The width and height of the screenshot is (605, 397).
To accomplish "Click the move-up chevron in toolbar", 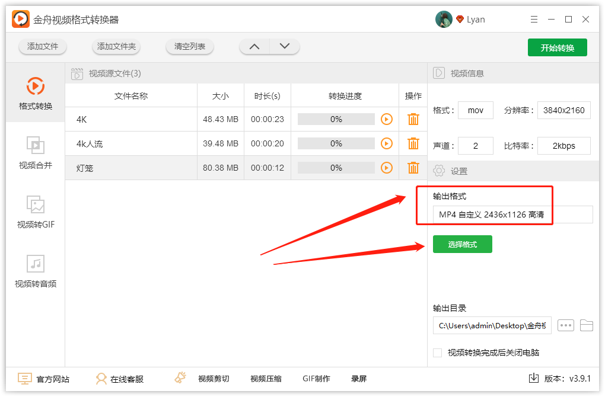I will pyautogui.click(x=254, y=46).
